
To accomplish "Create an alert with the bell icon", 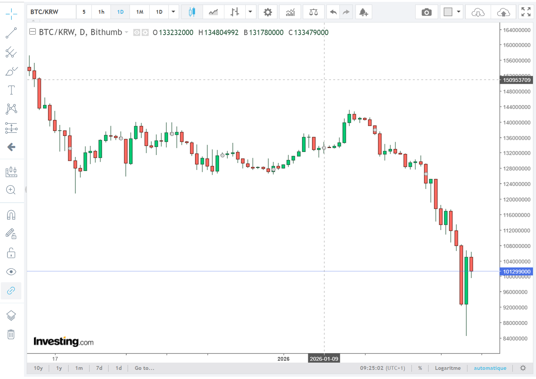I will click(363, 12).
